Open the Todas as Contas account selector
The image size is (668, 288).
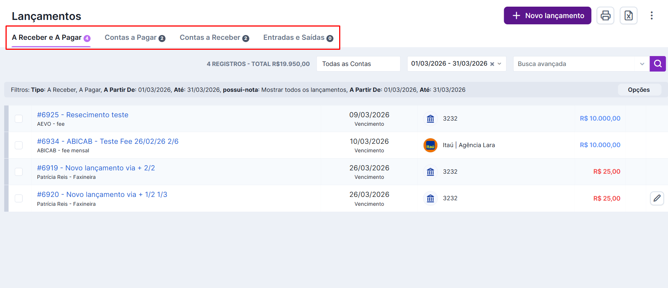[358, 64]
